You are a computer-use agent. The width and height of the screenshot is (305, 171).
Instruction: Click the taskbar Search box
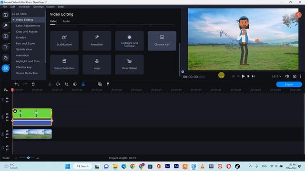[82, 166]
